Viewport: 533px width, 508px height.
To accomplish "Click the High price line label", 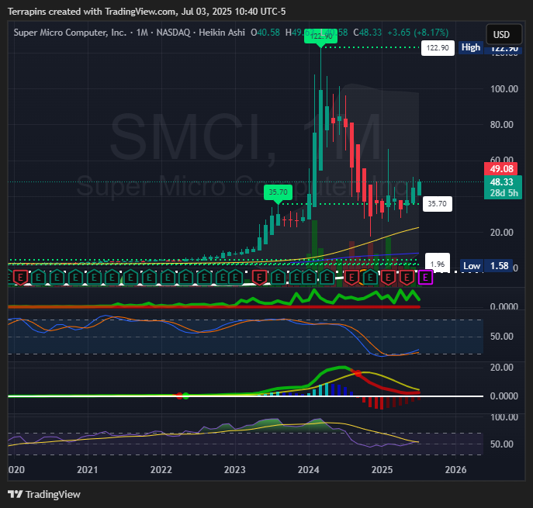I will 470,47.
